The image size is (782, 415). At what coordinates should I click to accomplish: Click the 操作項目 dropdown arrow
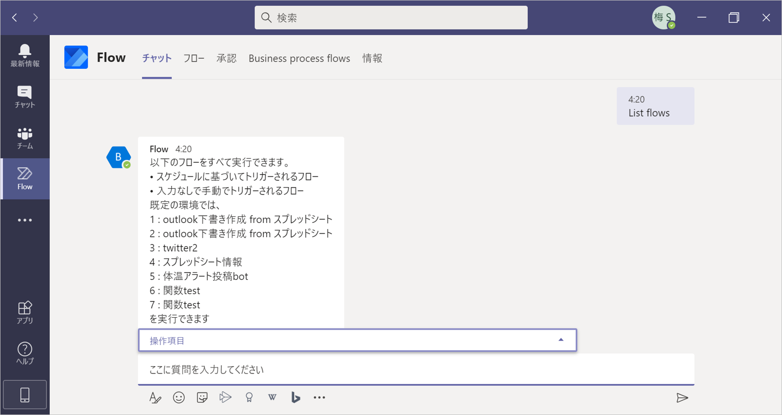pos(561,340)
